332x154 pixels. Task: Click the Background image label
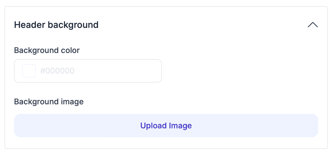click(49, 102)
